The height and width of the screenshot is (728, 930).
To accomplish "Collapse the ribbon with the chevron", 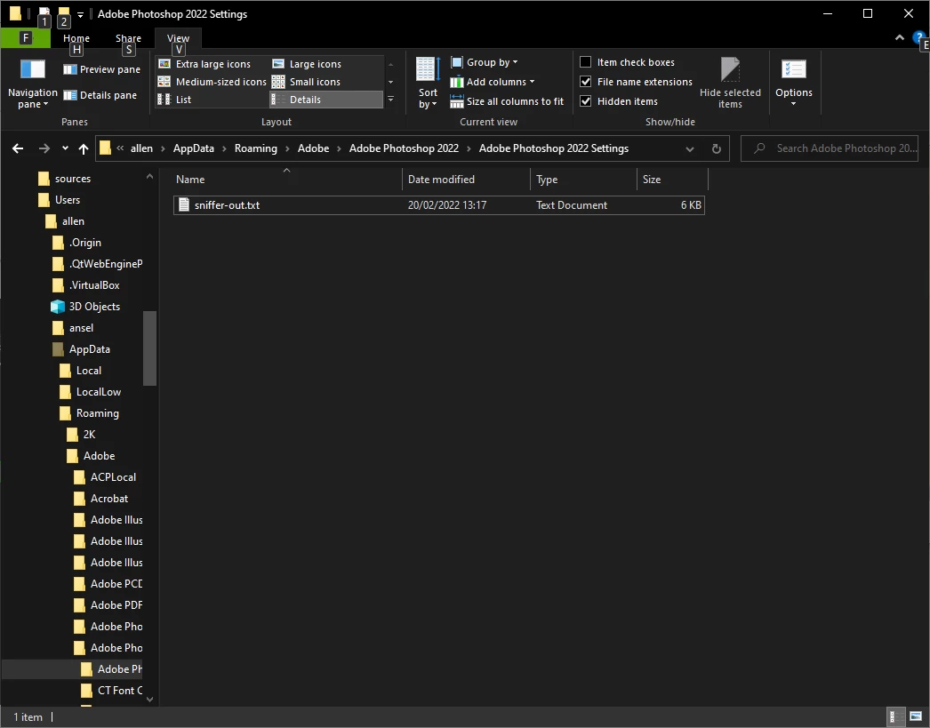I will [x=900, y=37].
